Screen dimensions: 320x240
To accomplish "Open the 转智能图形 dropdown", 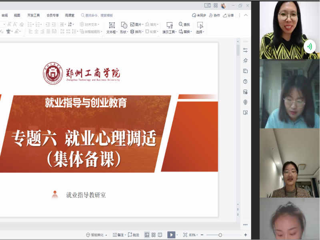I will pyautogui.click(x=91, y=32).
